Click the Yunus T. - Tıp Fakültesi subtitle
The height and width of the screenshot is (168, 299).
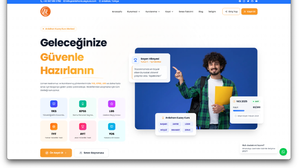(x=151, y=62)
